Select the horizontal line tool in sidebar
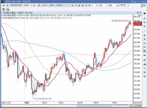This screenshot has height=108, width=147. point(144,35)
